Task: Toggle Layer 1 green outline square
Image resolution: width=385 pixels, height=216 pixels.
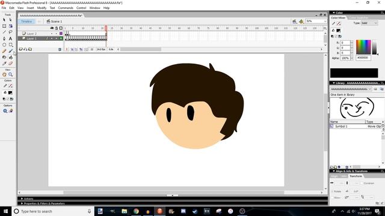Action: [x=61, y=38]
